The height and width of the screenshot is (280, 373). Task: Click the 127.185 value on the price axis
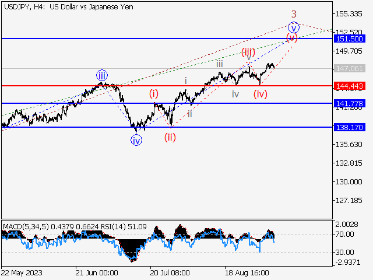click(x=349, y=201)
